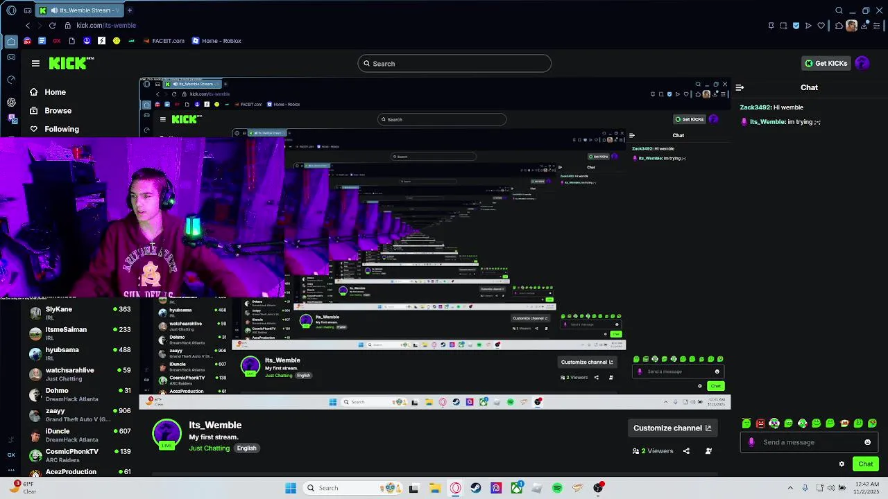
Task: Click the pin icon in browser toolbar
Action: (771, 26)
